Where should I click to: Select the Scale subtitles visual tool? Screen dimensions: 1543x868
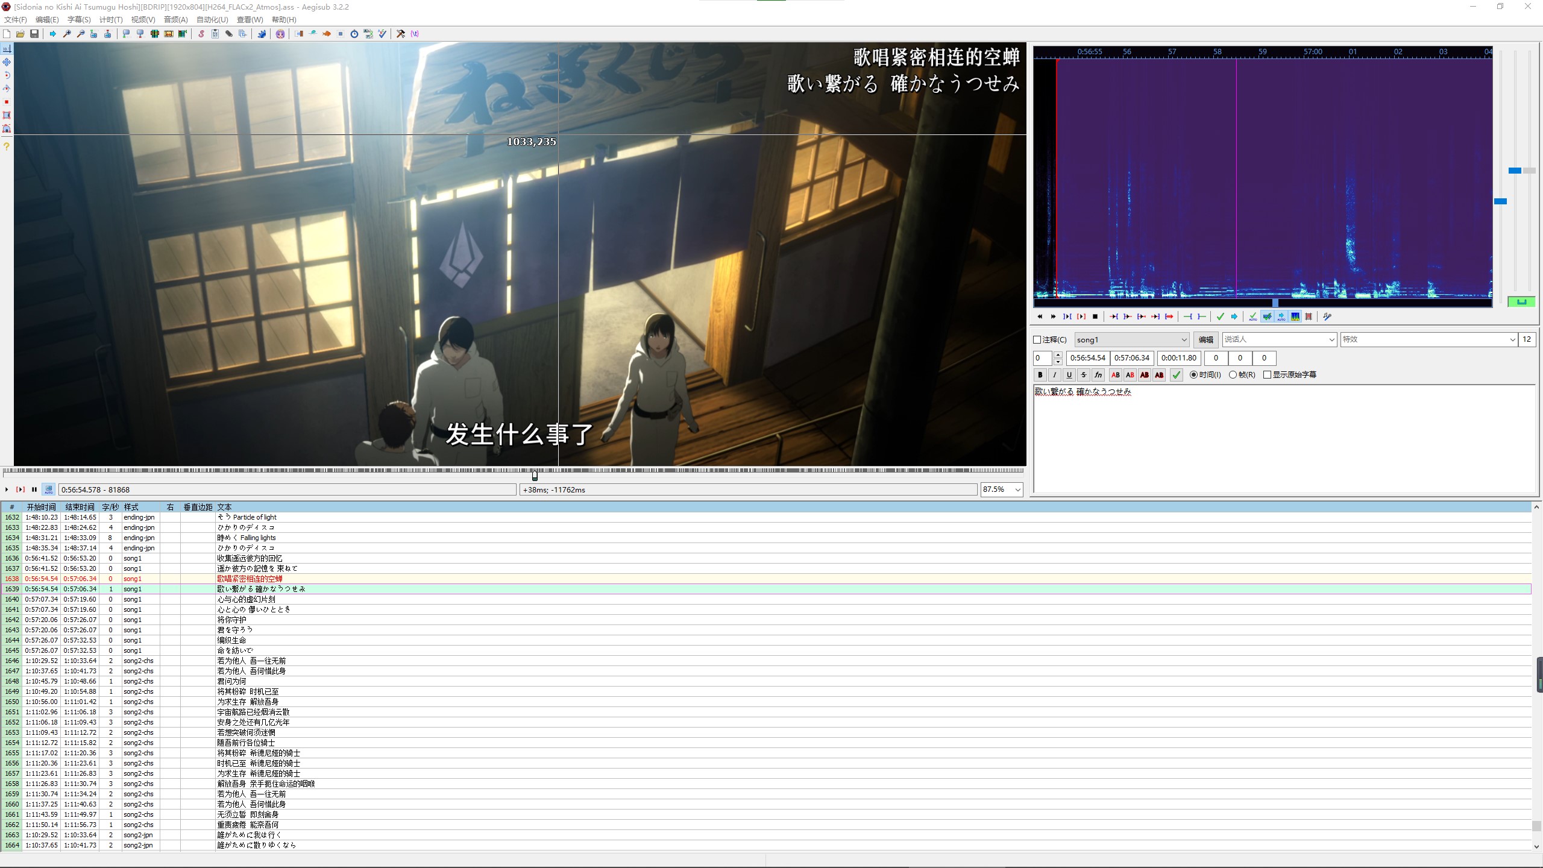tap(7, 102)
